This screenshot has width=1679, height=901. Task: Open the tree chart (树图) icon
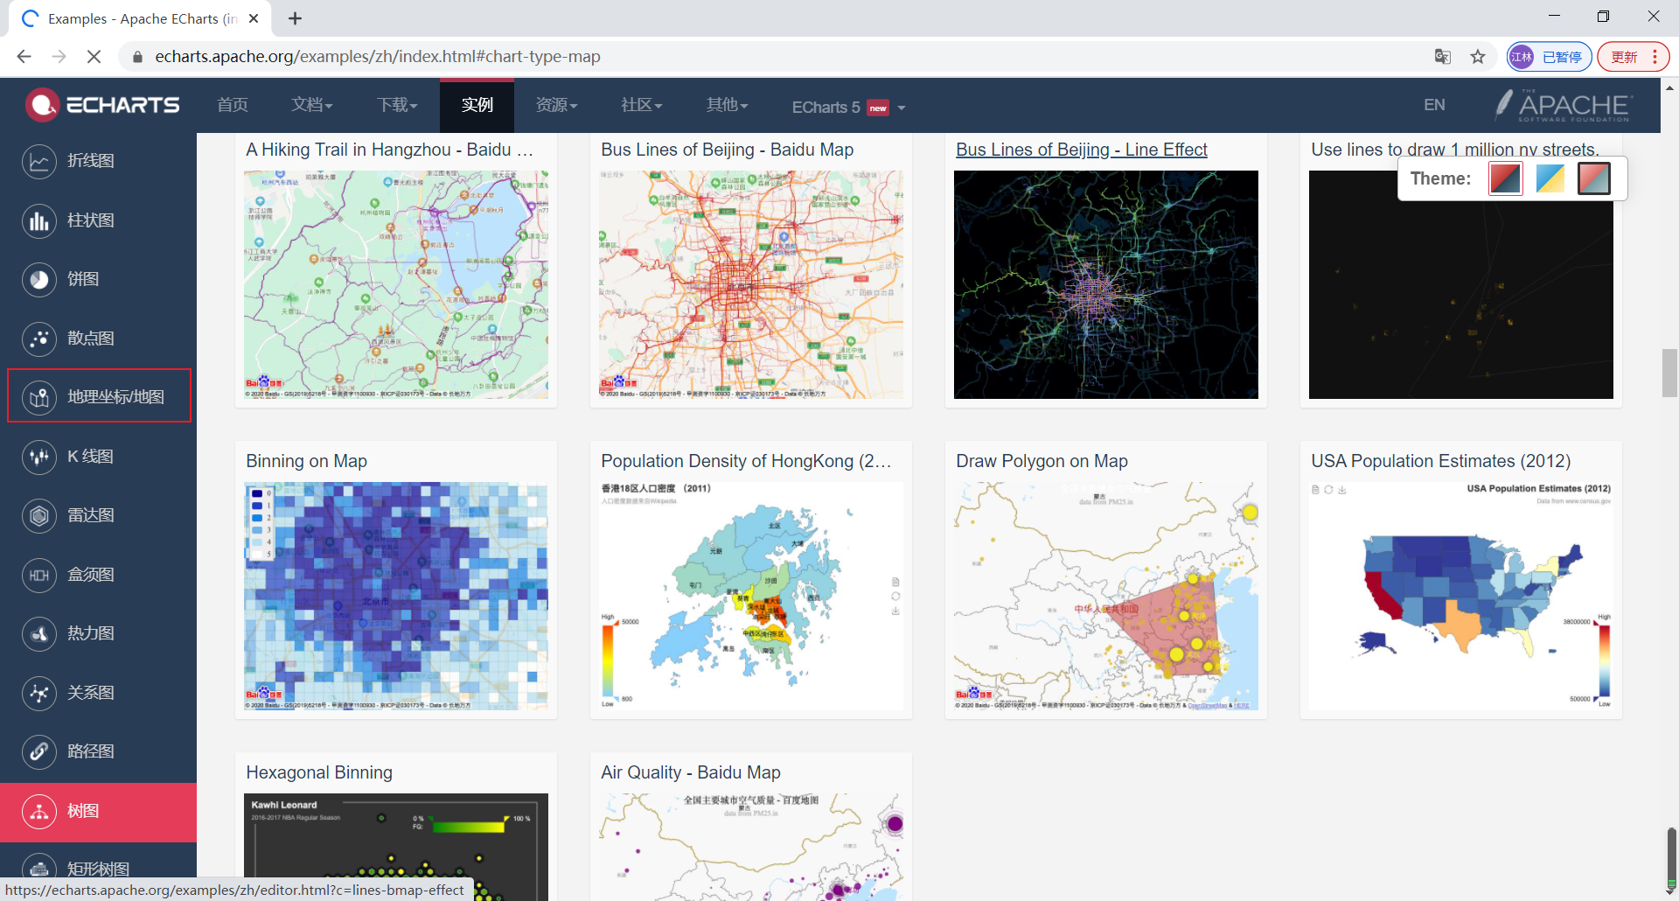39,811
